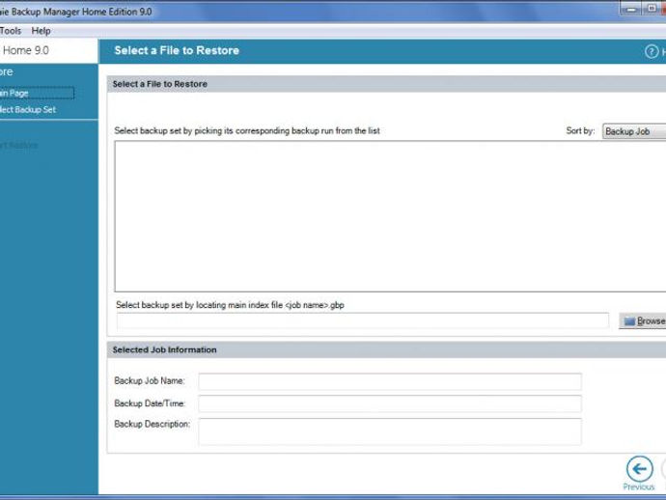Open the Tools menu

point(11,31)
